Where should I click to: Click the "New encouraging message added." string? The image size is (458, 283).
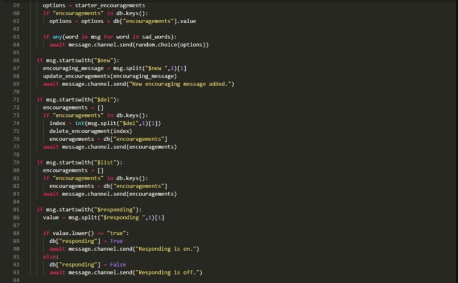[181, 85]
